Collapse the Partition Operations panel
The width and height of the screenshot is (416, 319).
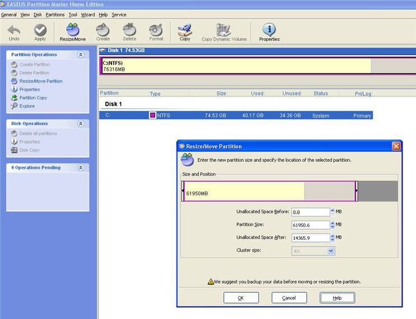(81, 54)
